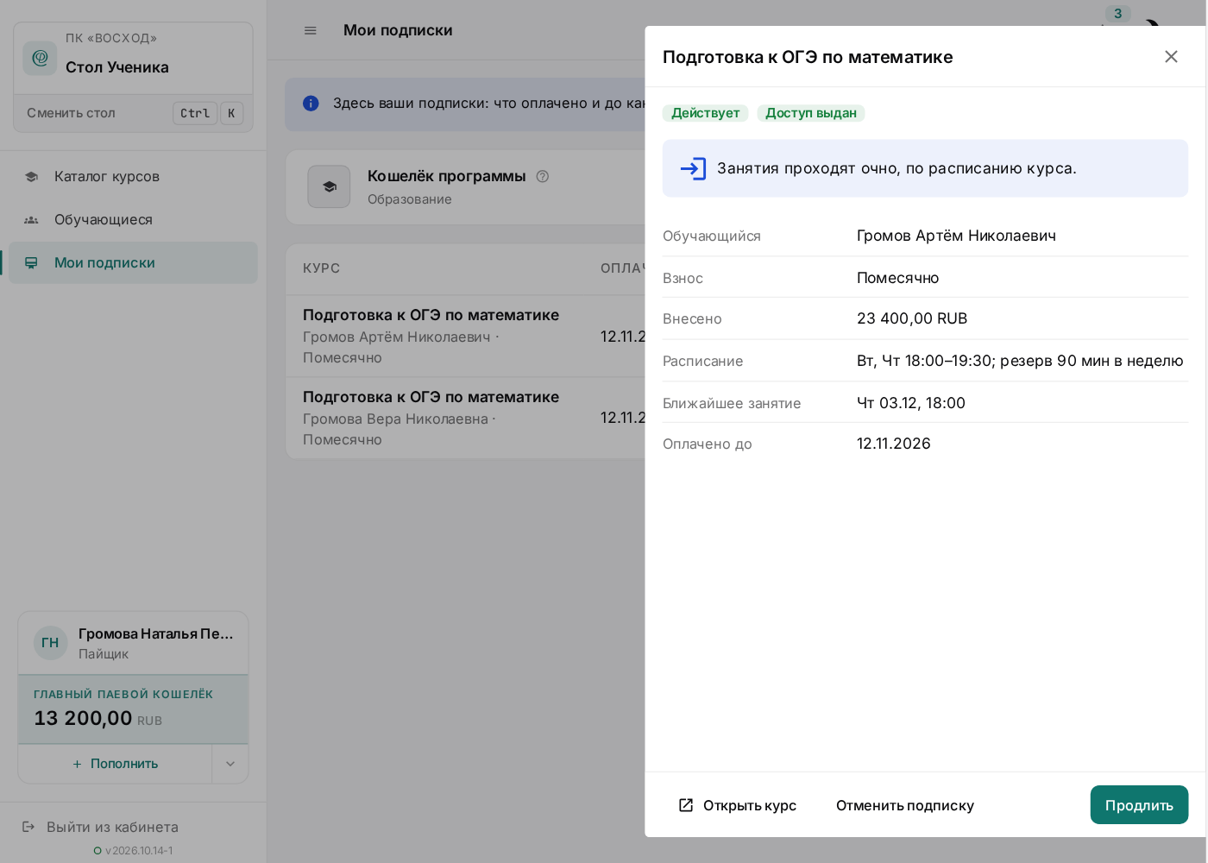Click the ГН user avatar

[x=51, y=643]
